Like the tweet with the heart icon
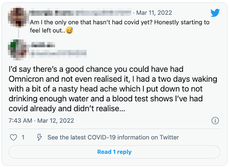229x167 pixels. point(14,138)
